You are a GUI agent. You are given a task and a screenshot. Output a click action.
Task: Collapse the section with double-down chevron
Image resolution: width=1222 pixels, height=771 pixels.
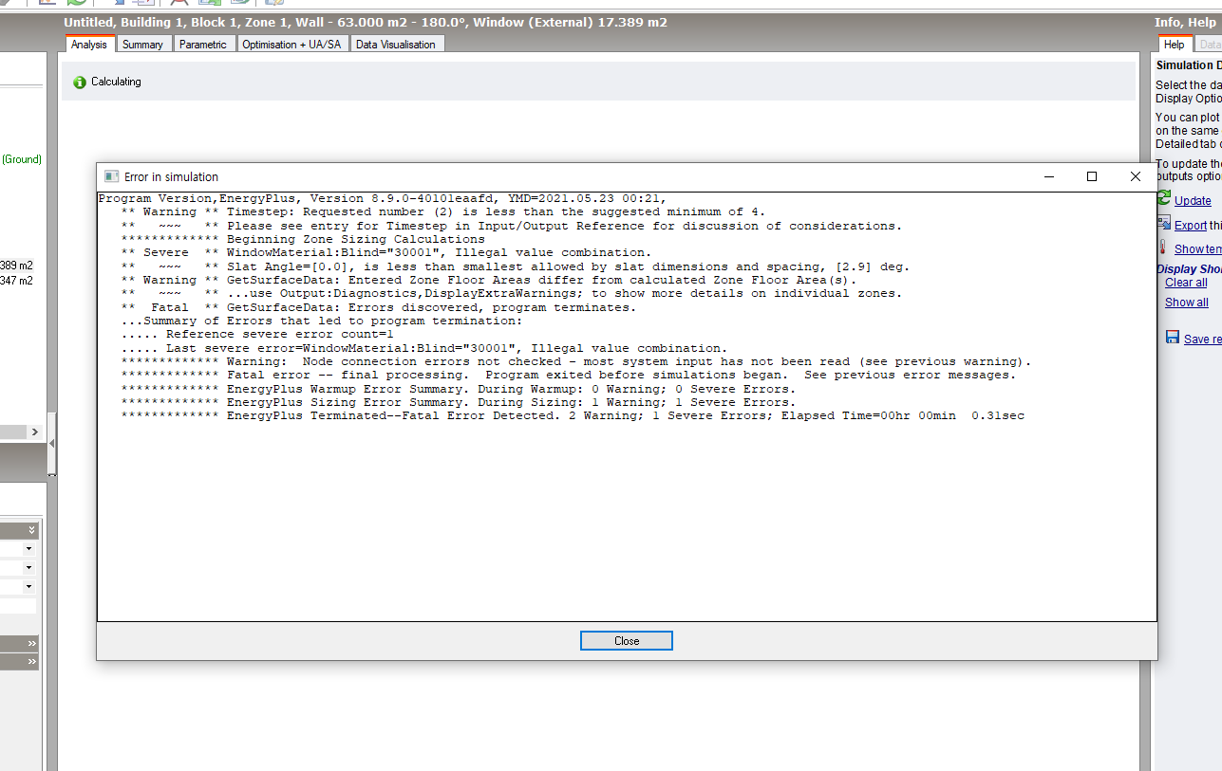[x=31, y=530]
